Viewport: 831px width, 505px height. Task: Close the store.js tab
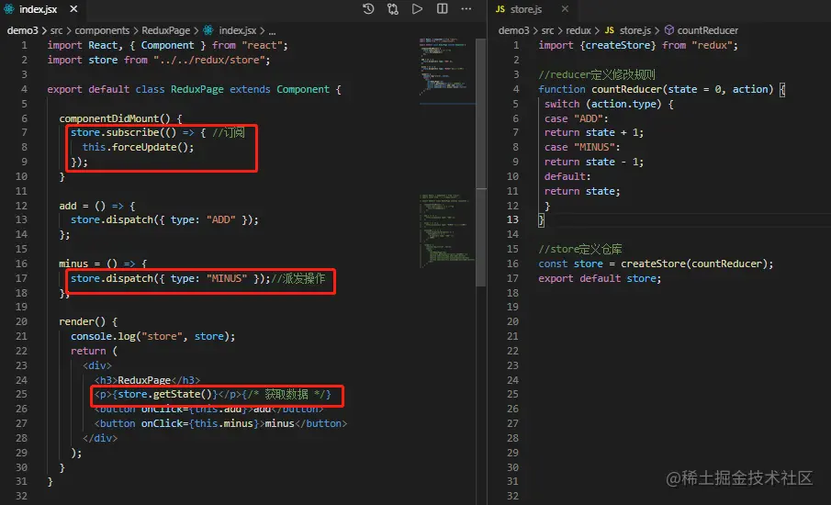coord(565,9)
